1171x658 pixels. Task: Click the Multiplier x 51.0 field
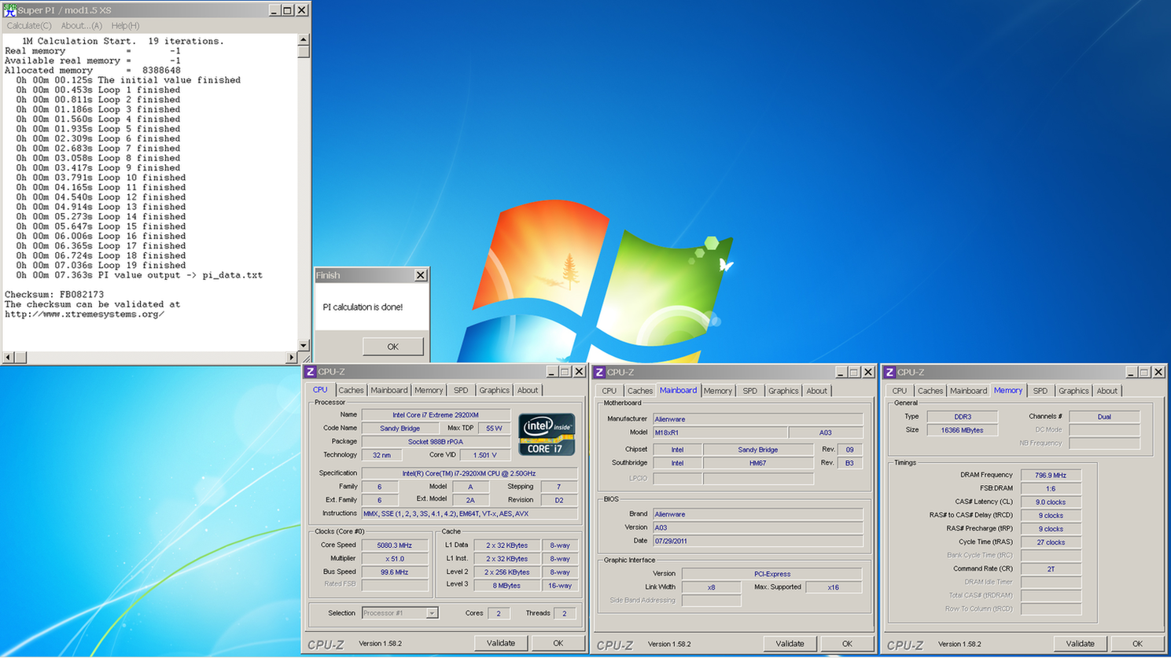coord(395,559)
